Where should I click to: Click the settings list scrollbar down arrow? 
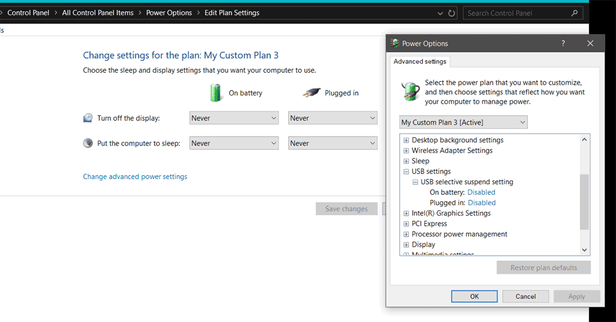(x=584, y=250)
